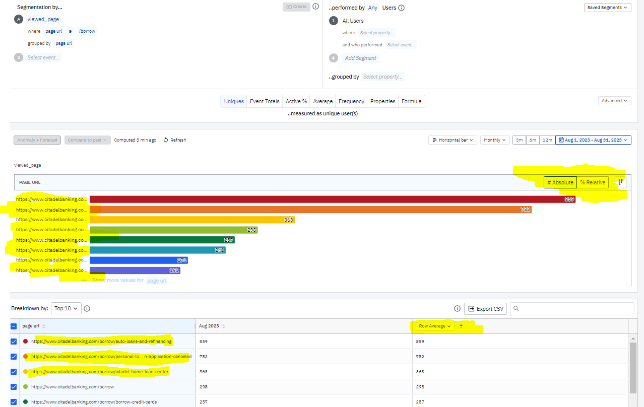644x407 pixels.
Task: Click the 12m time range button
Action: pos(547,140)
